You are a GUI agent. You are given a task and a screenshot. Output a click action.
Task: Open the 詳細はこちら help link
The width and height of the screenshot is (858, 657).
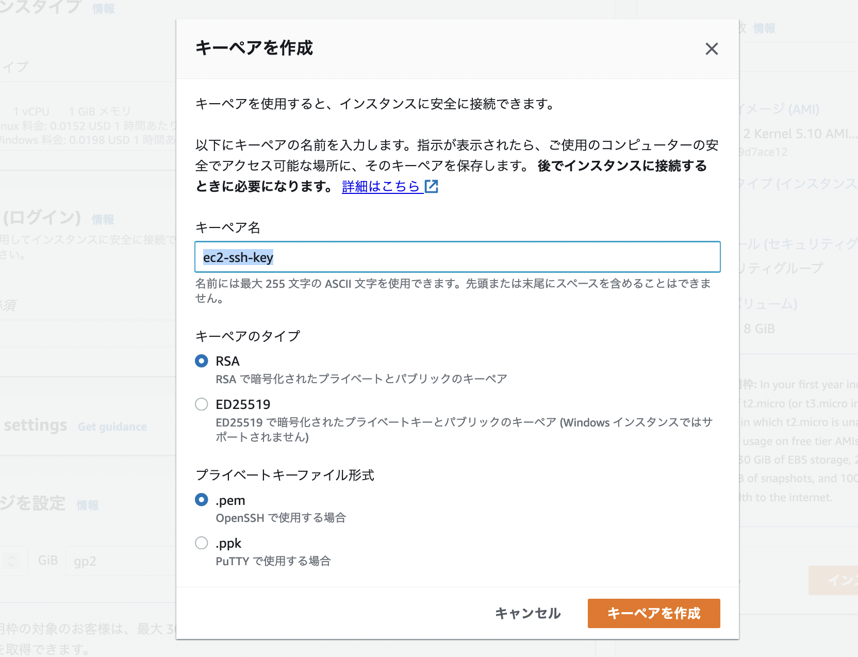381,186
